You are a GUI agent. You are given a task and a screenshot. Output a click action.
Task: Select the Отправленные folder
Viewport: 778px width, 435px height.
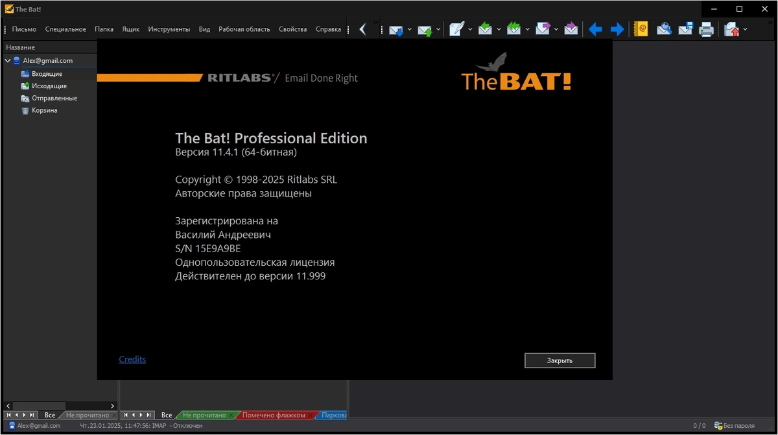54,98
